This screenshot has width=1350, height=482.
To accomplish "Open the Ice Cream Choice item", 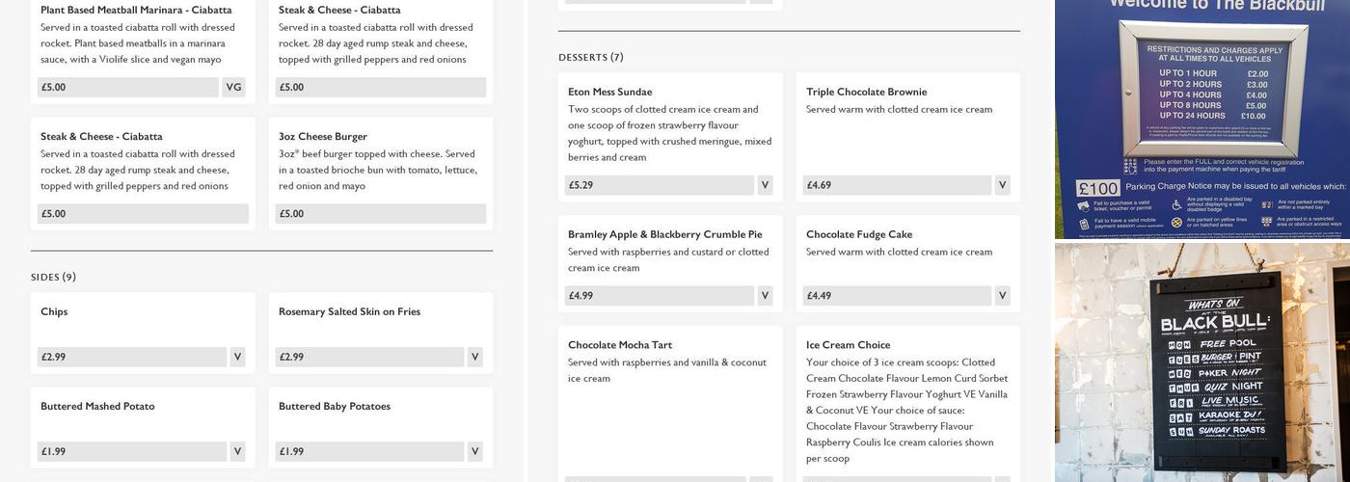I will click(x=848, y=345).
